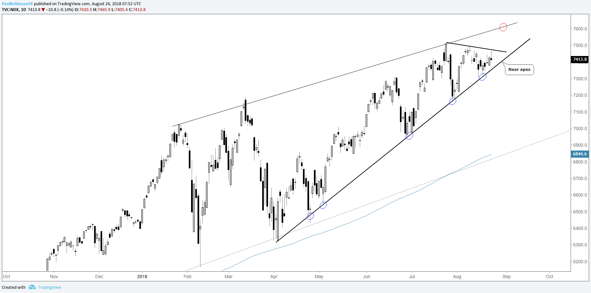Image resolution: width=591 pixels, height=293 pixels.
Task: Click the 7000.0 price axis label
Action: pos(580,129)
